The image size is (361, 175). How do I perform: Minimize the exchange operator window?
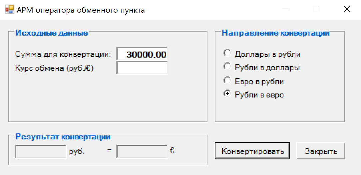(286, 10)
